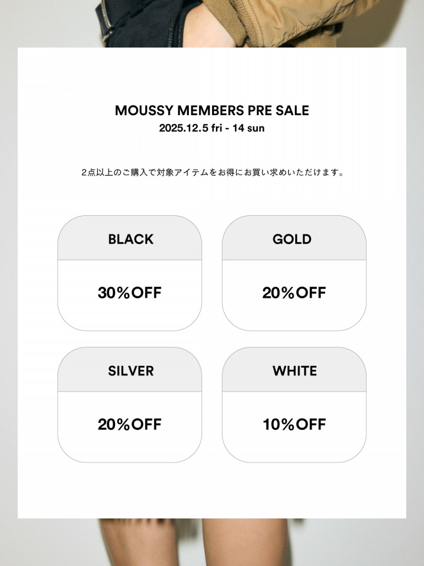Select the 30%OFF offer under BLACK
Screen dimensions: 424x566
tap(130, 293)
